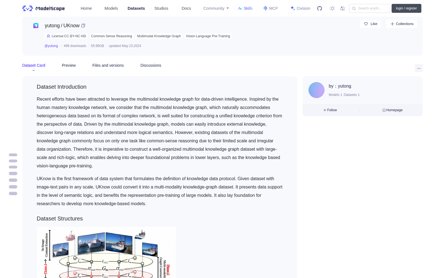Image resolution: width=445 pixels, height=278 pixels.
Task: Click 'Datasets 1' under the author
Action: click(x=352, y=95)
